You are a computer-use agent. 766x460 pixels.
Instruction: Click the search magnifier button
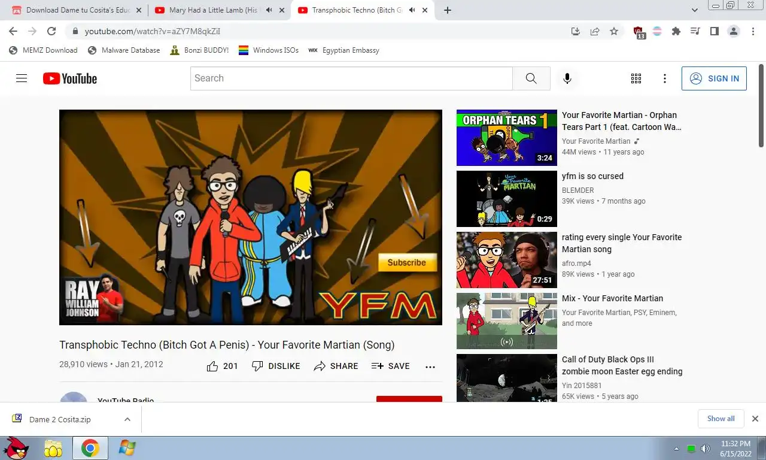(531, 78)
